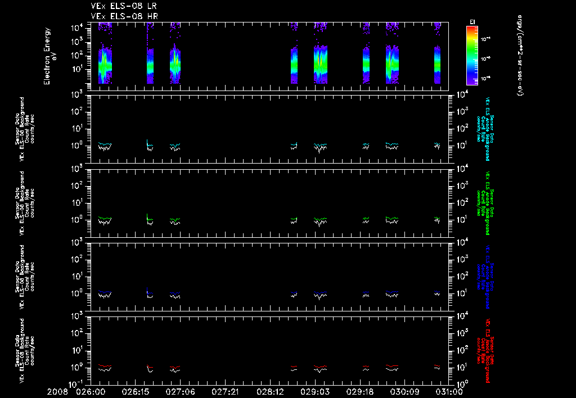Click the '2008' year label on time axis
Viewport: 576px width, 398px height.
[58, 392]
